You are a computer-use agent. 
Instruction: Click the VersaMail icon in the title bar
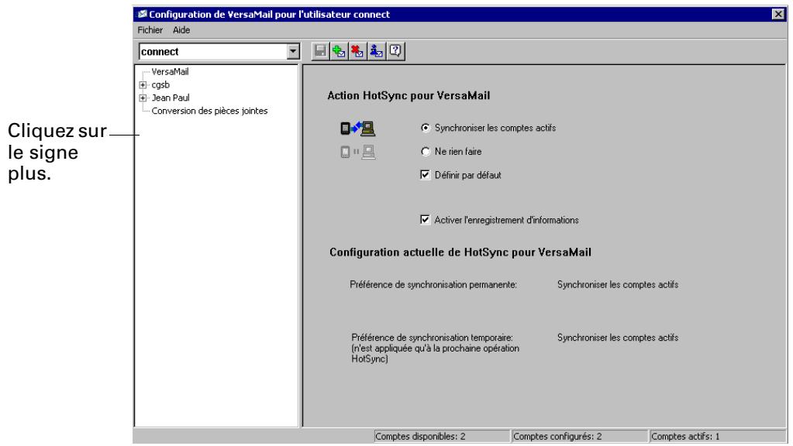pyautogui.click(x=142, y=14)
